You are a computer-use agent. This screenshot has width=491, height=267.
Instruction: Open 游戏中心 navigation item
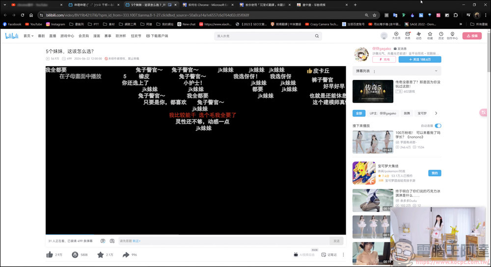67,36
